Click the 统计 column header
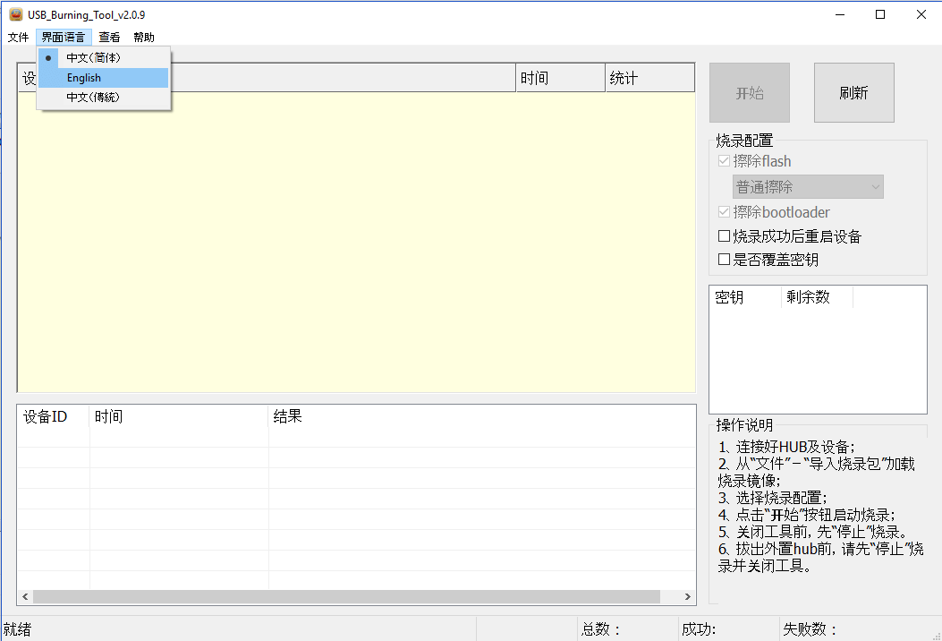Screen dimensions: 942x641 [650, 78]
